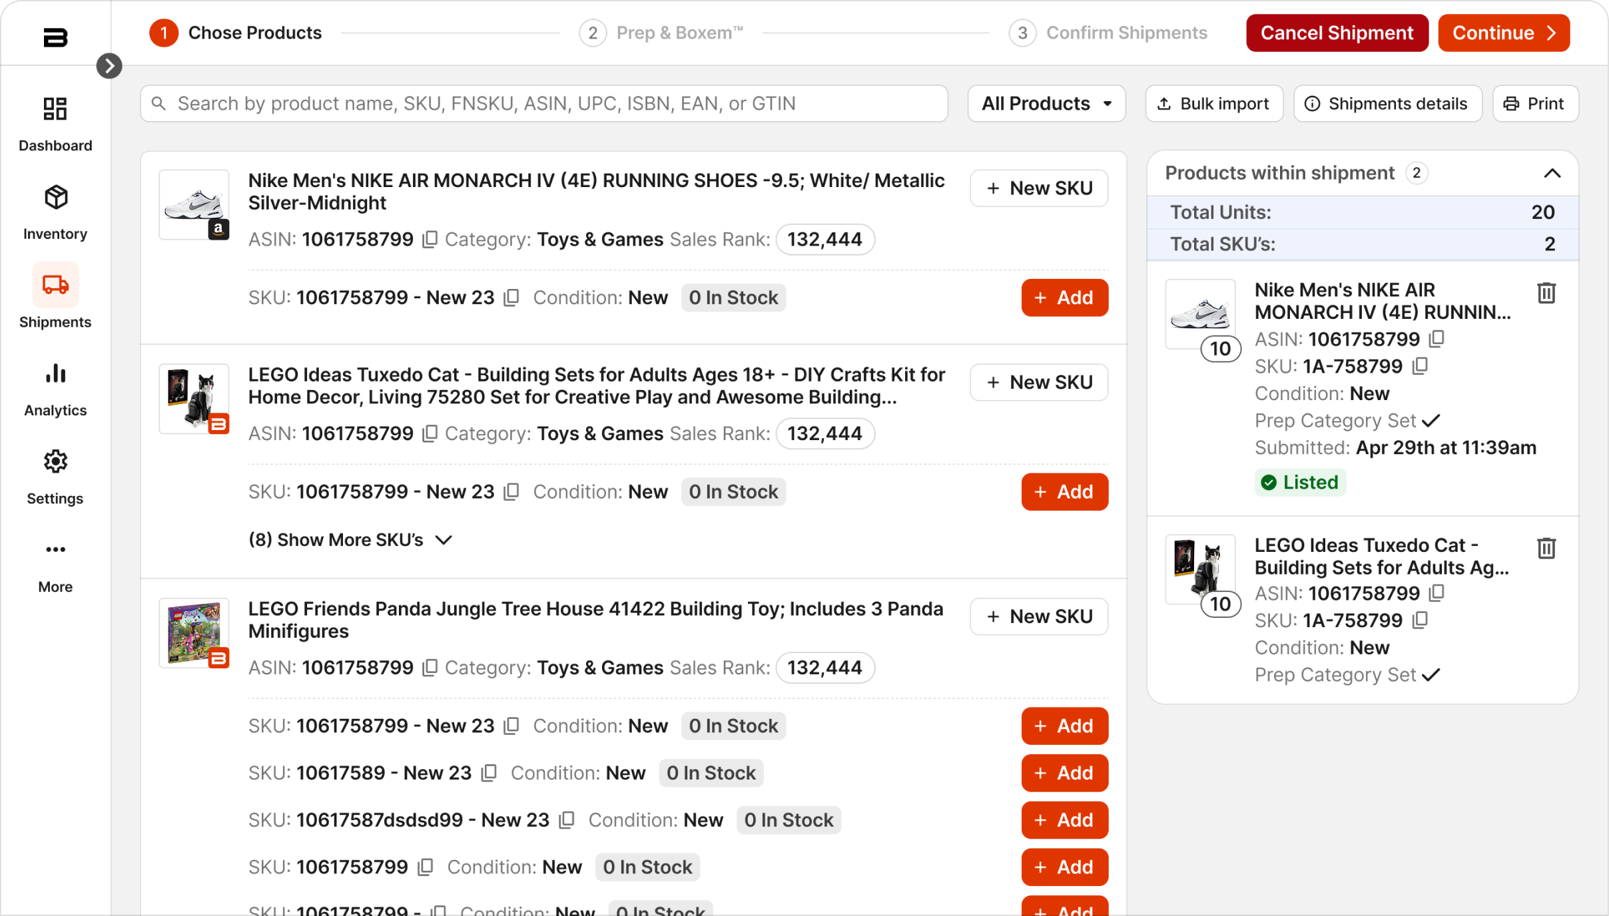Collapse Products within shipment panel
Screen dimensions: 1609x916
click(x=1552, y=174)
